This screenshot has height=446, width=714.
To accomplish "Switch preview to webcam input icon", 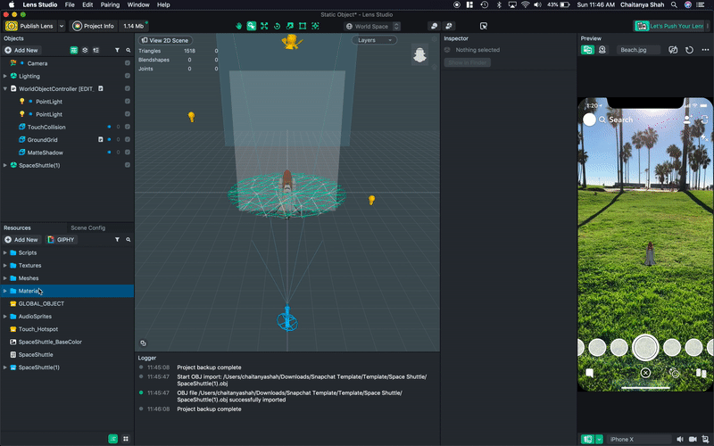I will pyautogui.click(x=602, y=50).
